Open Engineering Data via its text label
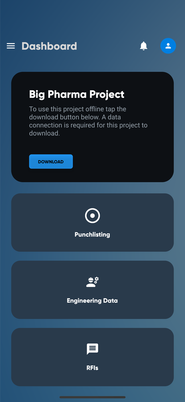 [x=92, y=301]
